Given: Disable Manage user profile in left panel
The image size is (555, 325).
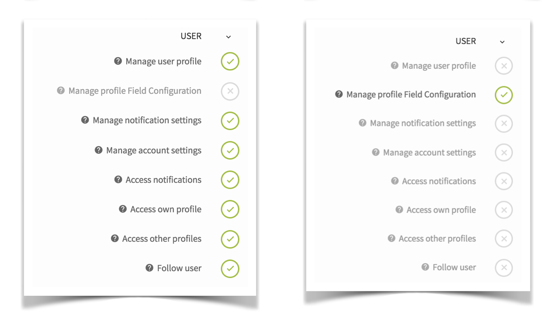Looking at the screenshot, I should click(230, 62).
